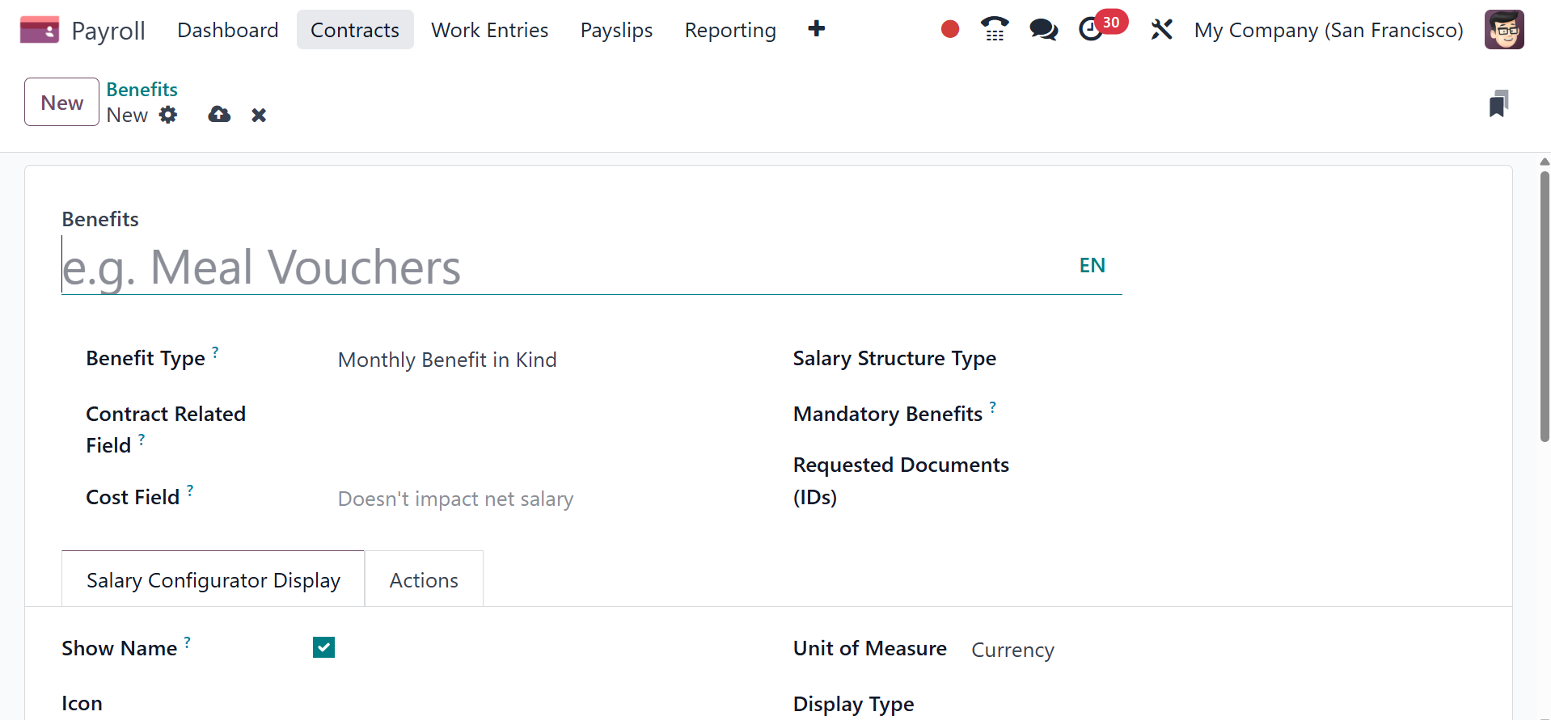
Task: Open the chat conversations icon
Action: tap(1043, 30)
